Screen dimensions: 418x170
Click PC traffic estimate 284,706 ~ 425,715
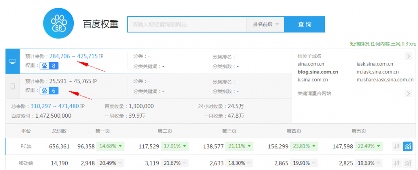pyautogui.click(x=73, y=56)
